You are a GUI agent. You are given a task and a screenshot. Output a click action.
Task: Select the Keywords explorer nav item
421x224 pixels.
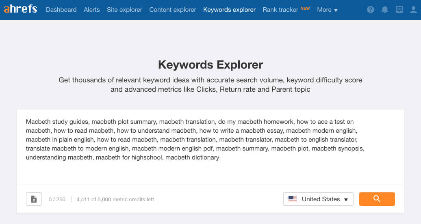click(x=229, y=10)
